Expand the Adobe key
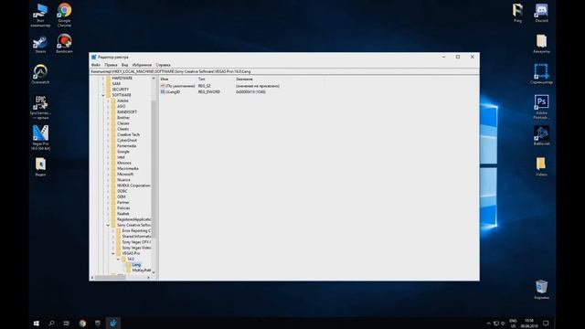Viewport: 585px width, 329px height. click(108, 101)
